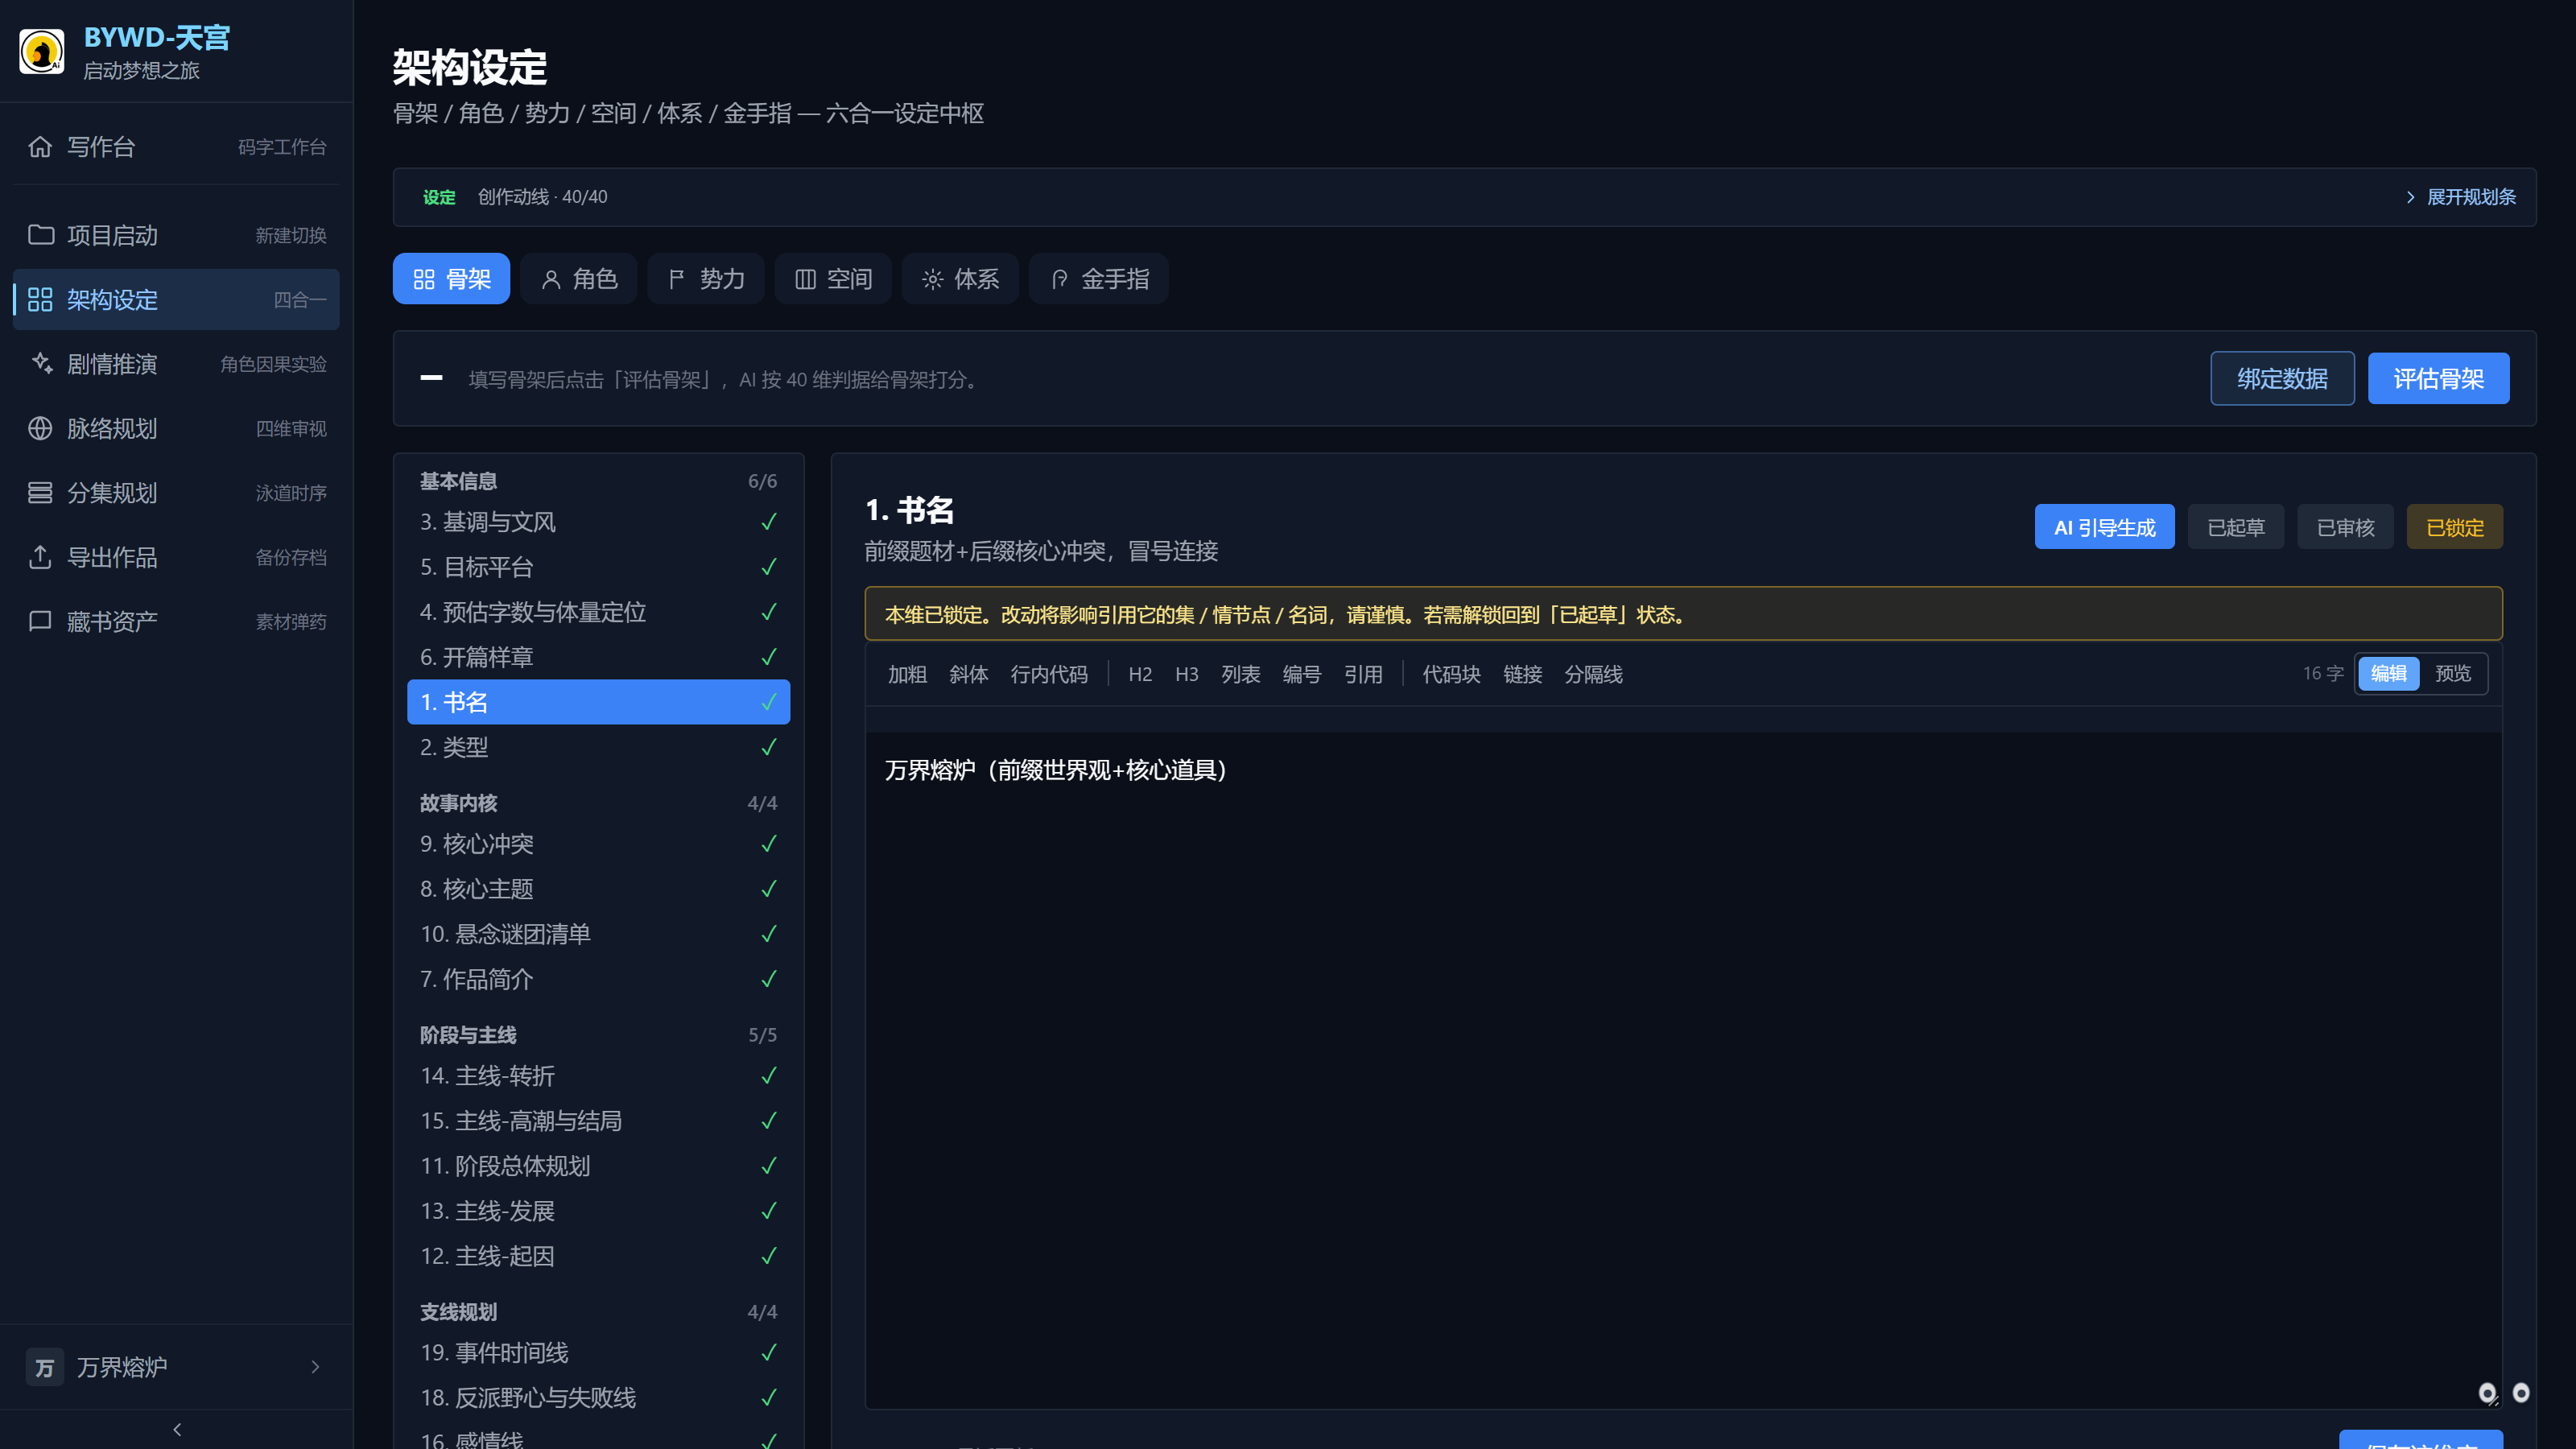Insert 链接 link

click(1522, 675)
